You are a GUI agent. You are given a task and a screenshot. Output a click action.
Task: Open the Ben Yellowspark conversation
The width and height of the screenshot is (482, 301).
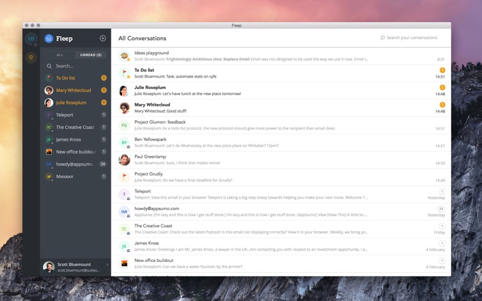[281, 143]
